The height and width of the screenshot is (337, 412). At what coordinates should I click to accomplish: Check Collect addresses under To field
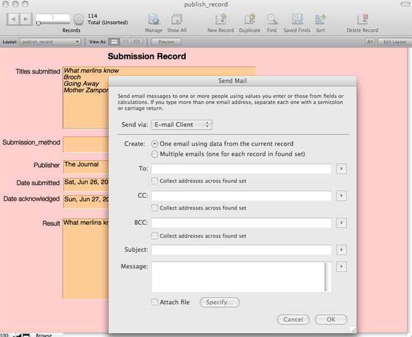155,181
